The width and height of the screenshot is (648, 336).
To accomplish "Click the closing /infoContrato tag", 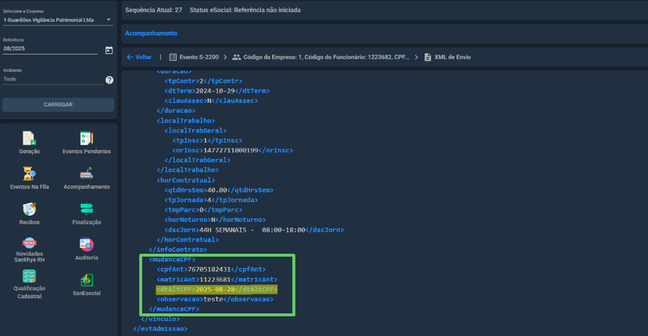I will point(178,250).
